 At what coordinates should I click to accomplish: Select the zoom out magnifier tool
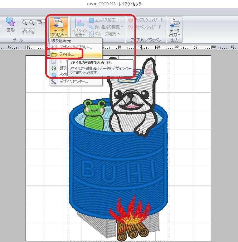(32, 23)
